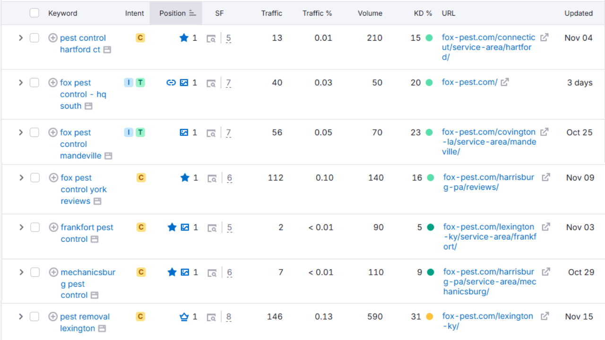Sort by the KD % column header

click(423, 13)
